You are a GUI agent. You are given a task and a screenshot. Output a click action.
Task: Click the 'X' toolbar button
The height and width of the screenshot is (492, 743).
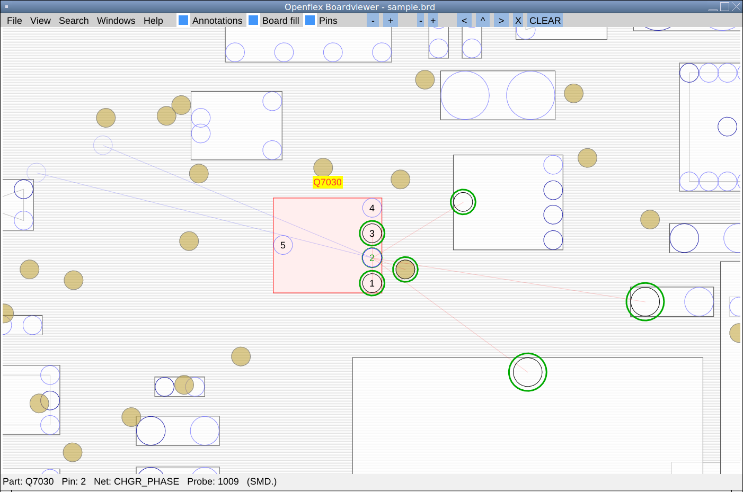(518, 21)
